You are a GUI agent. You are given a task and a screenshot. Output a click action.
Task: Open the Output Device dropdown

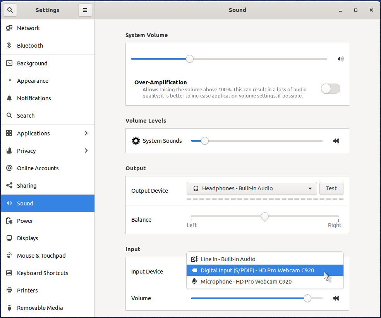(252, 188)
